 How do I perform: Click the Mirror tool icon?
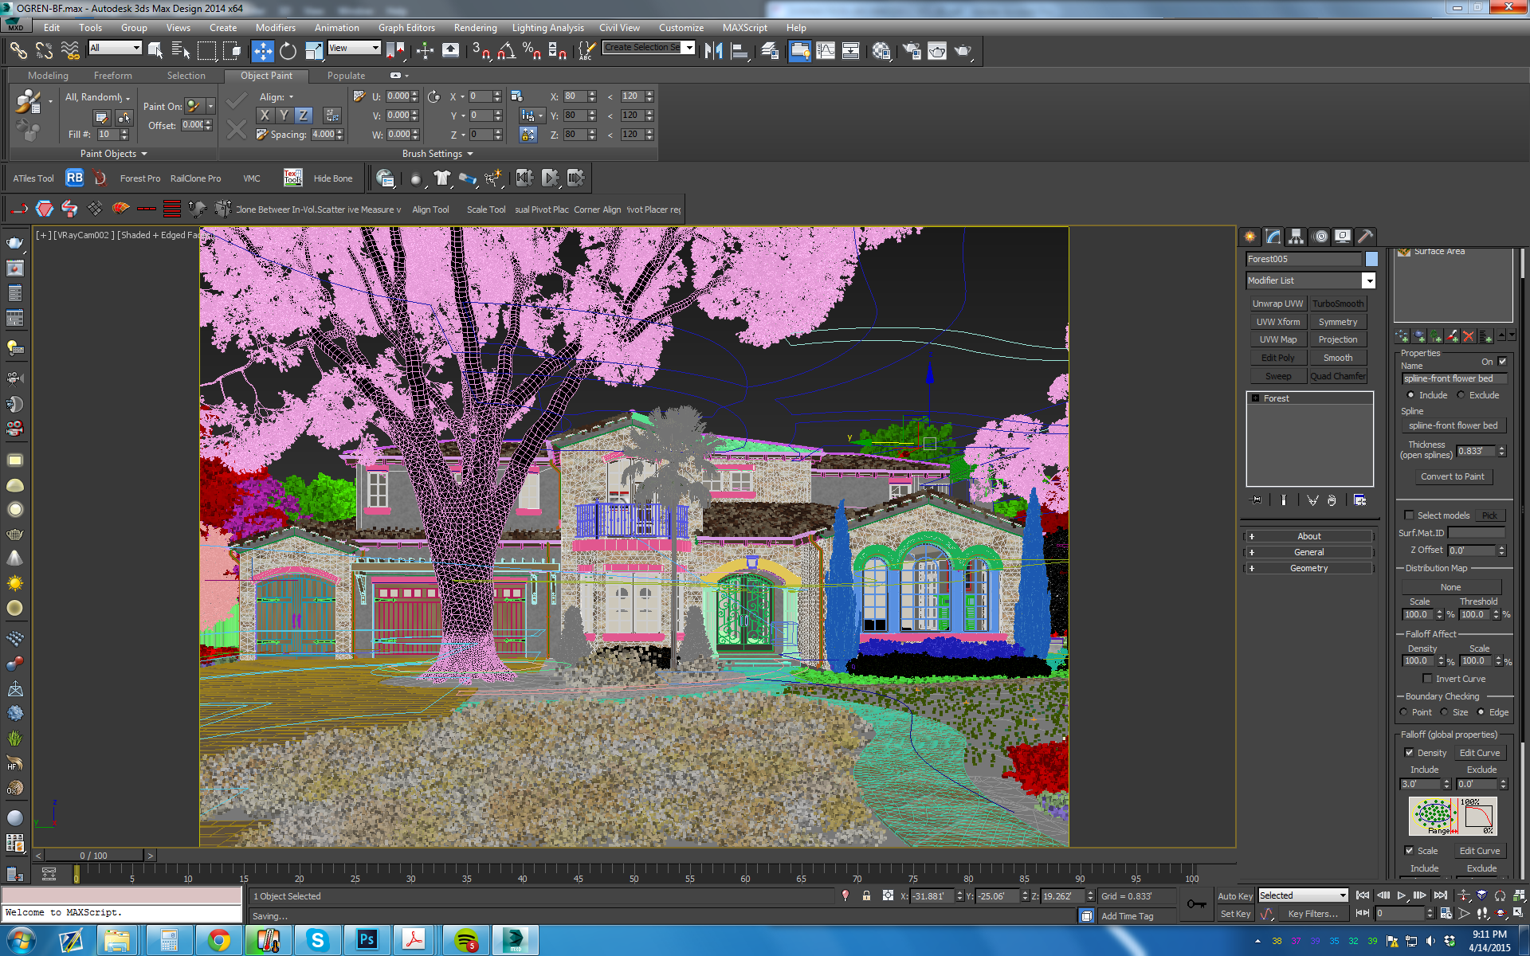(x=713, y=52)
